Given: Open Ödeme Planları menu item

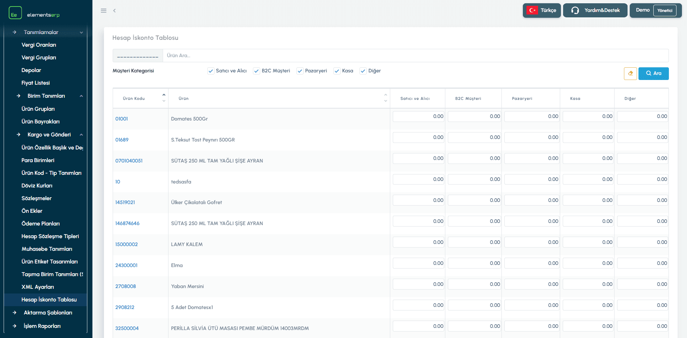Looking at the screenshot, I should point(41,224).
